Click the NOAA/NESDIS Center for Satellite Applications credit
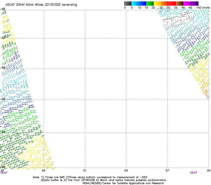 pos(123,183)
